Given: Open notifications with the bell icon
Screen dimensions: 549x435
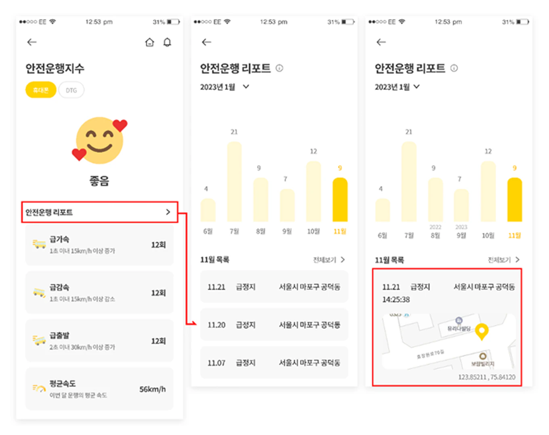Looking at the screenshot, I should [167, 42].
